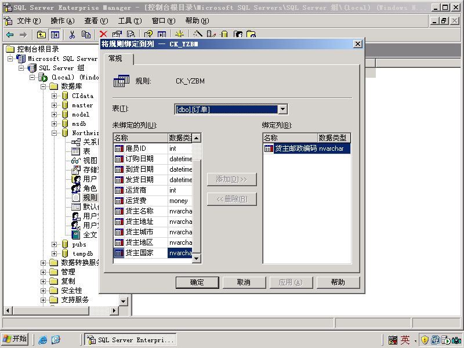Select the 视图 (Views) glasses icon node
Viewport: 464px width, 348px height.
point(76,161)
